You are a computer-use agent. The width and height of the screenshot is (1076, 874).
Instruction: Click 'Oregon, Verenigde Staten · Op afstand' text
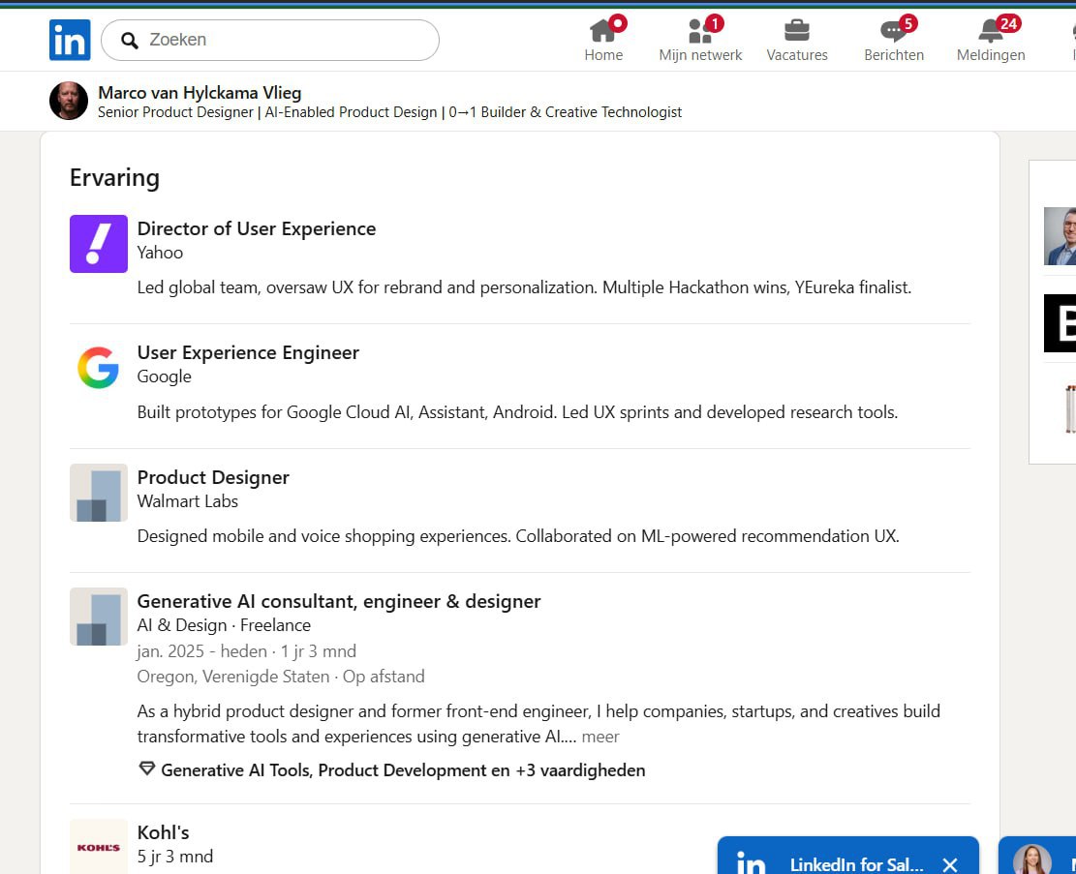pyautogui.click(x=281, y=677)
